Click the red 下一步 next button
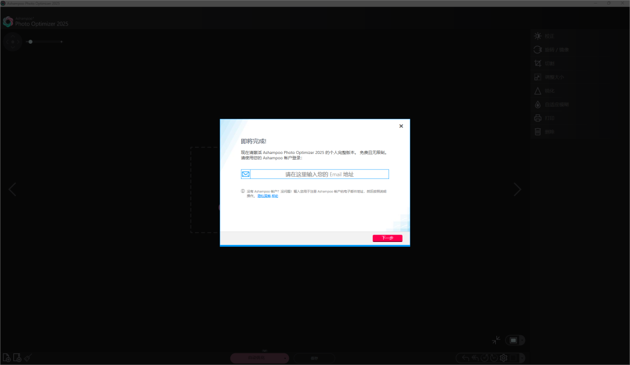Viewport: 630px width, 365px height. point(387,238)
